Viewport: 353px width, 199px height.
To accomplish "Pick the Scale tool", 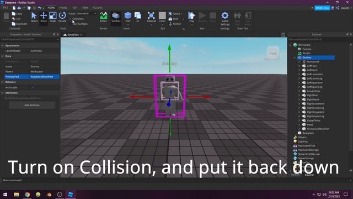I will click(x=53, y=17).
